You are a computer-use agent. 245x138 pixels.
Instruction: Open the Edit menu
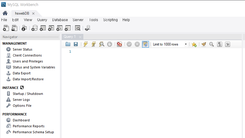pos(15,20)
